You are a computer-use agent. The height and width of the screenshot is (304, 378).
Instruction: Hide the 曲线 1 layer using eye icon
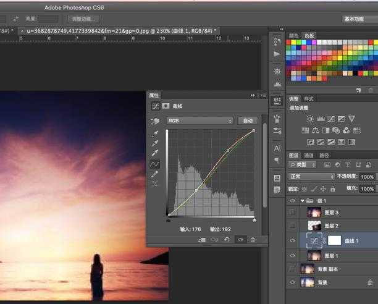coord(292,241)
